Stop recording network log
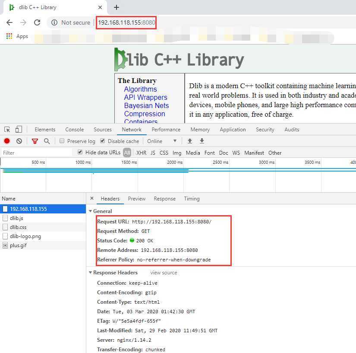This screenshot has width=356, height=353. 7,141
